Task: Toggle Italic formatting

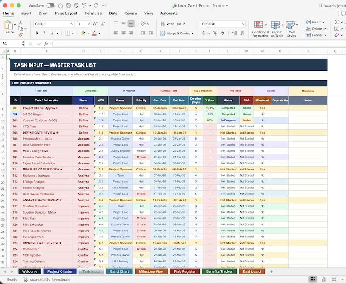Action: point(44,33)
